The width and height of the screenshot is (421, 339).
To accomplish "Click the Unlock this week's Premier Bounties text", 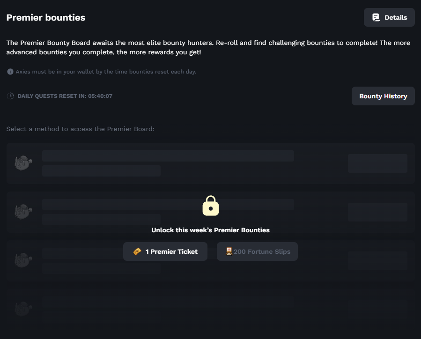I will pos(211,230).
